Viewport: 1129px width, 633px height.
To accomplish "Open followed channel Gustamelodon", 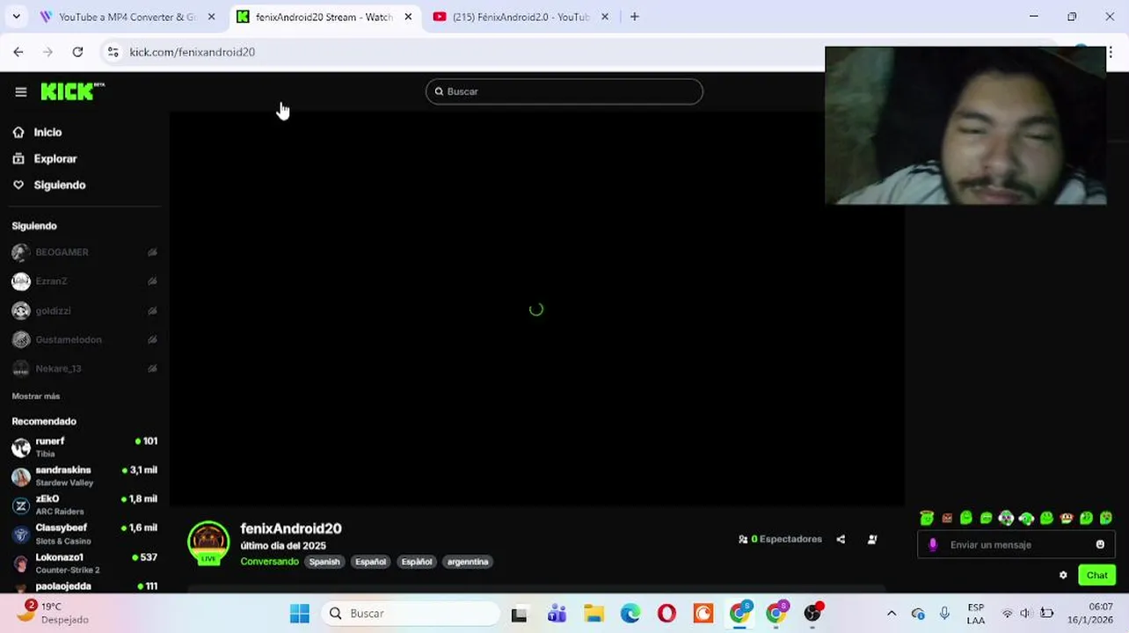I will (x=69, y=339).
